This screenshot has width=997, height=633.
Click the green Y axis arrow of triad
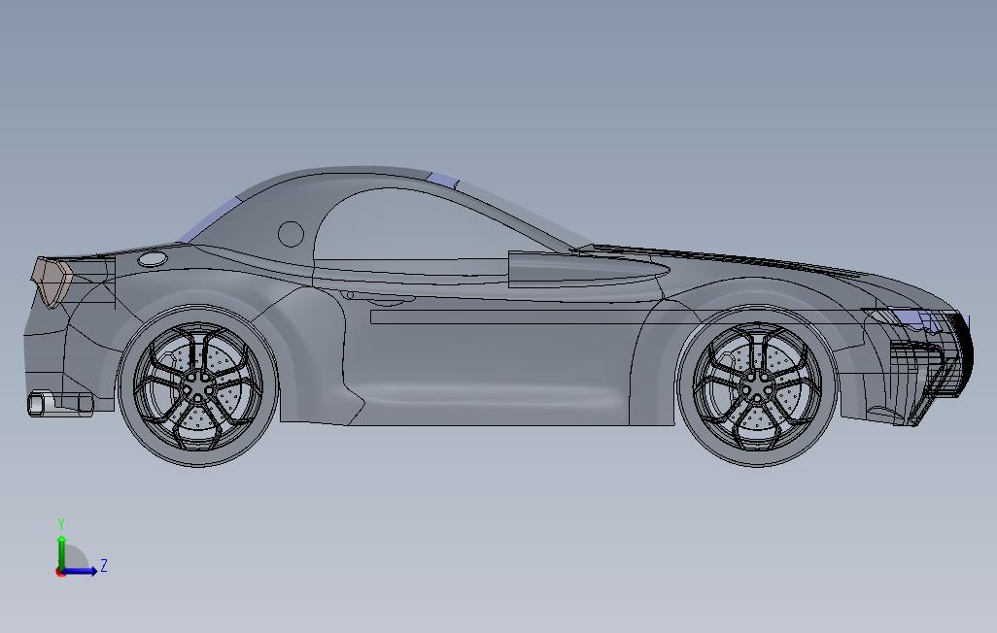61,551
